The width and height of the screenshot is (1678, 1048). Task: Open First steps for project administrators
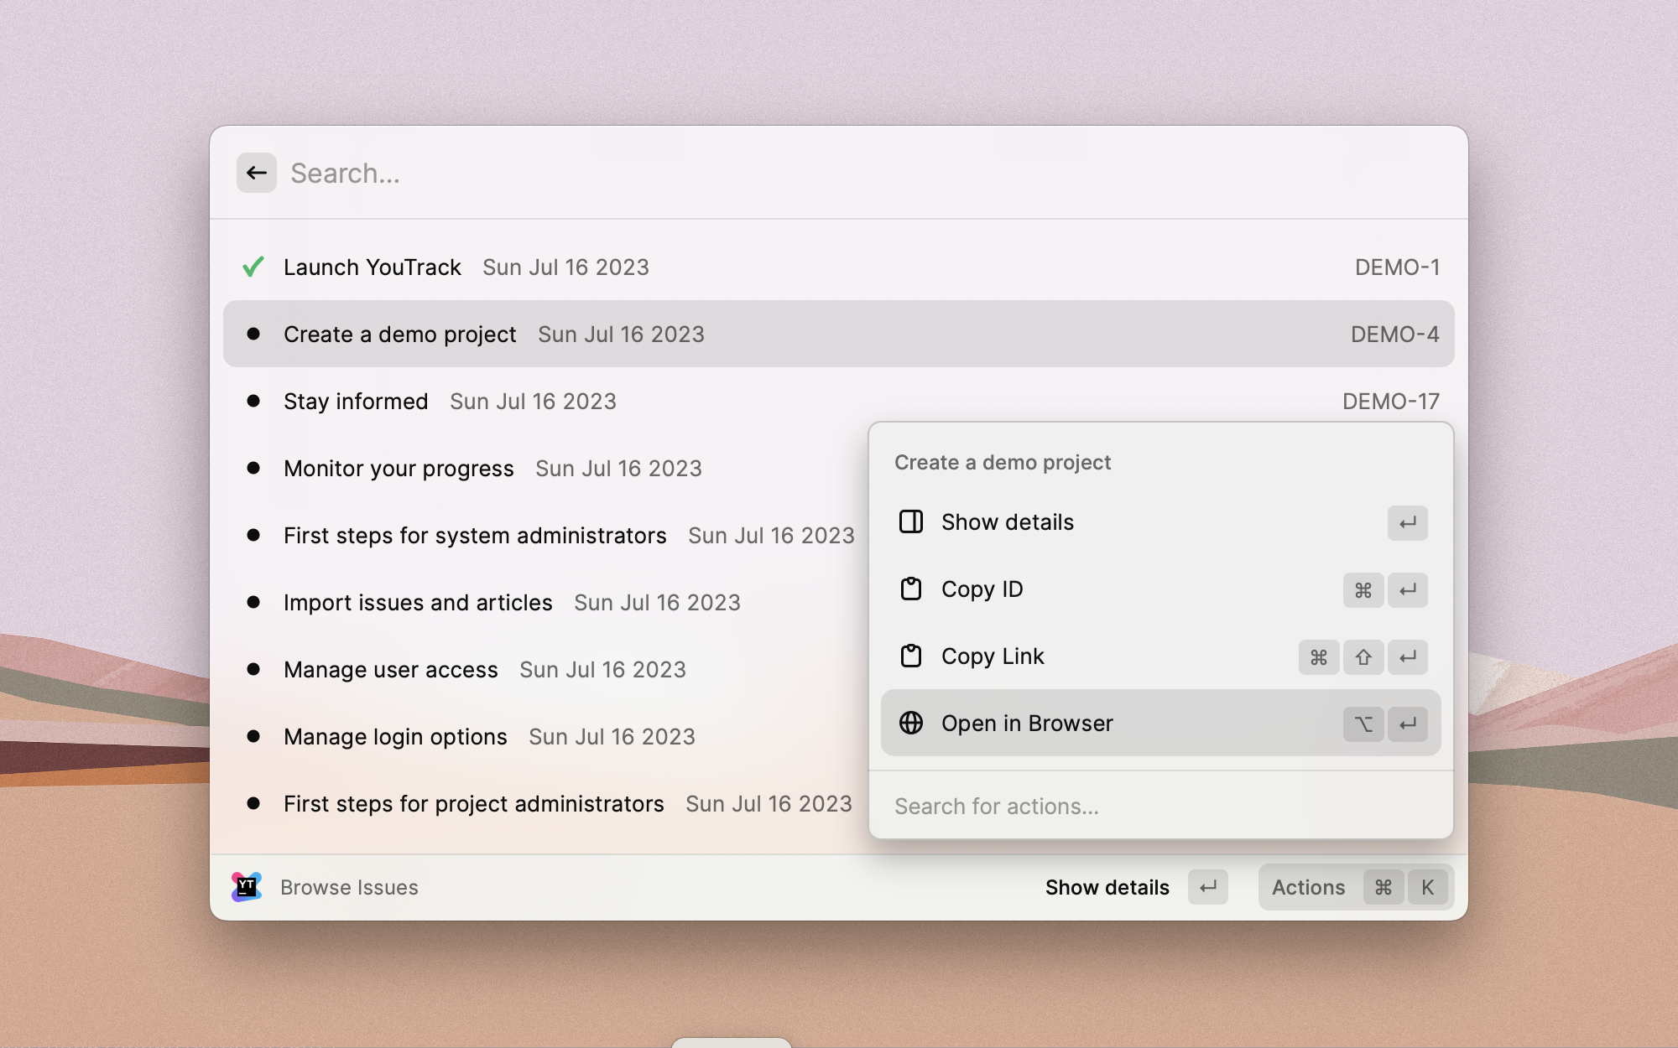pos(545,803)
